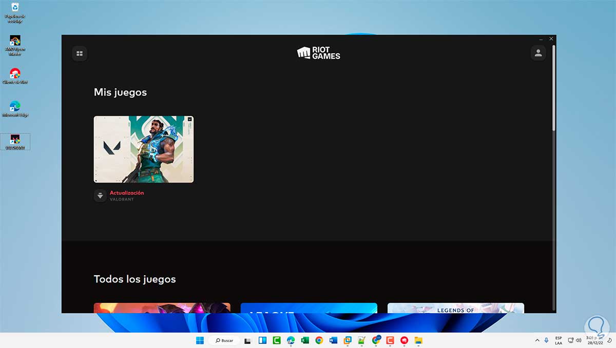Open Microsoft Edge from the taskbar

(x=291, y=340)
